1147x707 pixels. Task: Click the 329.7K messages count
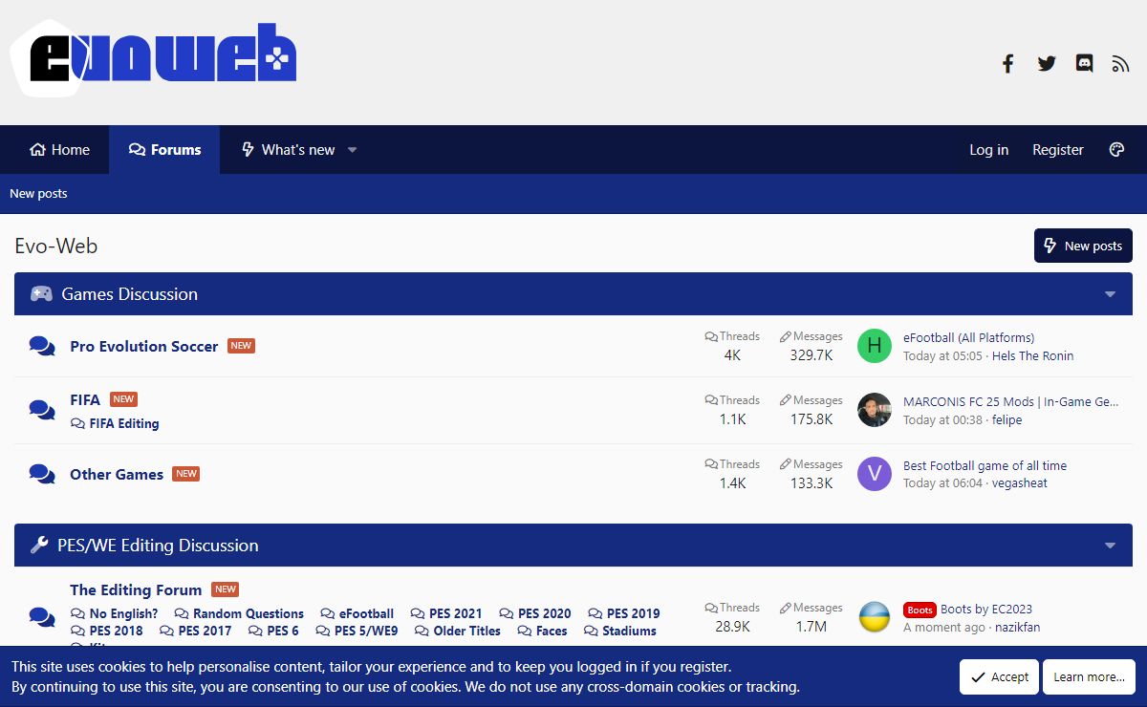812,355
